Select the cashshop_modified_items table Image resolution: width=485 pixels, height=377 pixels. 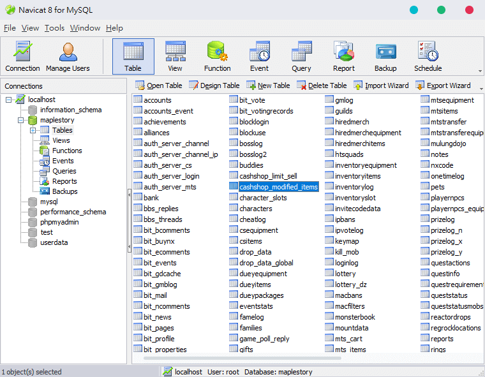[x=278, y=187]
